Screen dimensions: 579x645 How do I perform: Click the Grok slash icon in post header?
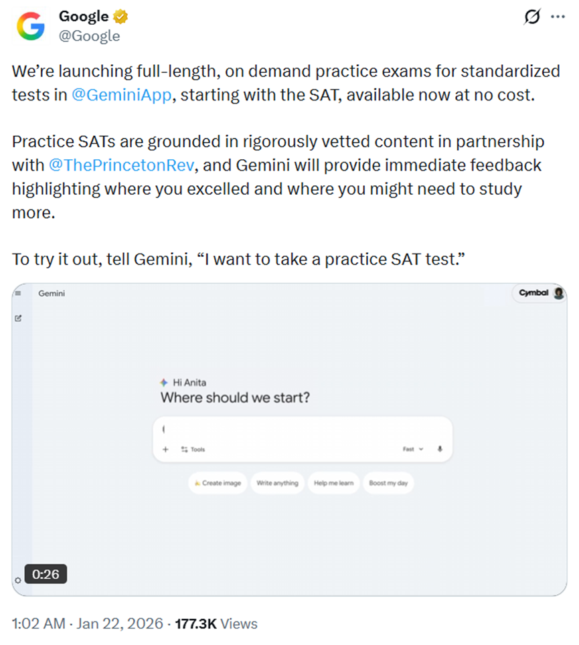(532, 18)
